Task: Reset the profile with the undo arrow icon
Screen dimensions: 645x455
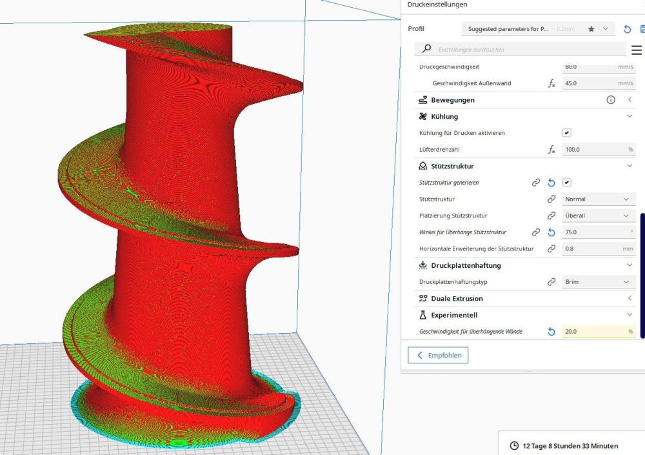Action: tap(627, 29)
